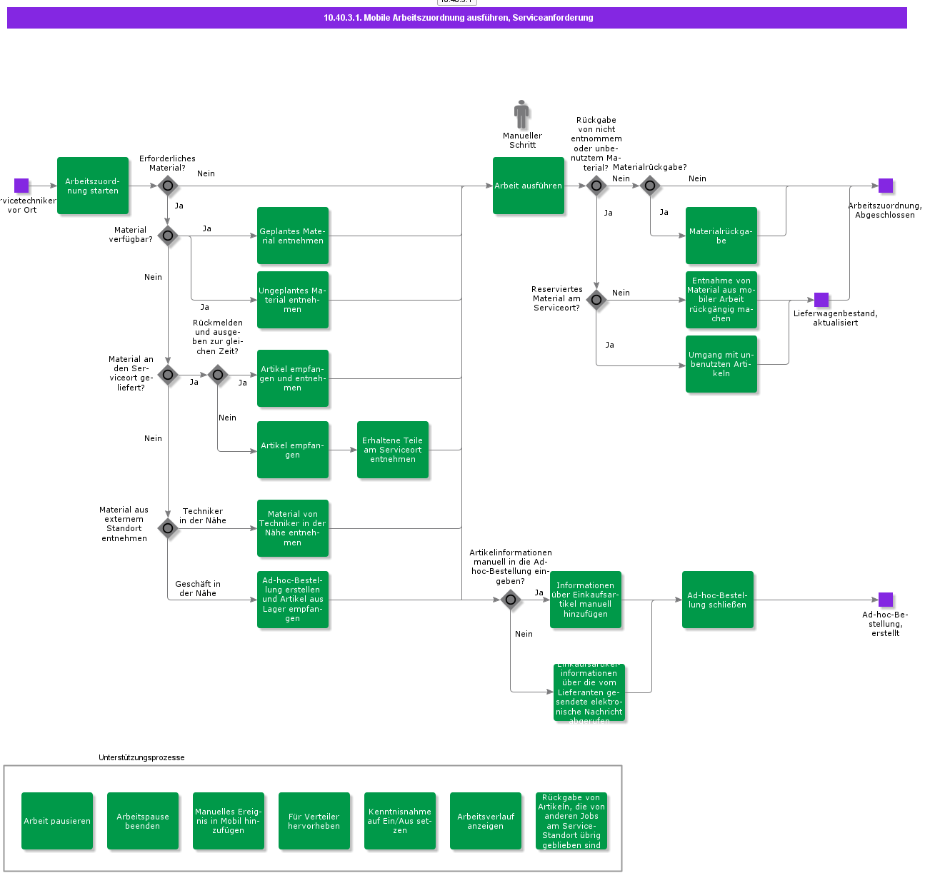Open the 'Materialrückgabe' process box
The height and width of the screenshot is (878, 930).
(721, 236)
